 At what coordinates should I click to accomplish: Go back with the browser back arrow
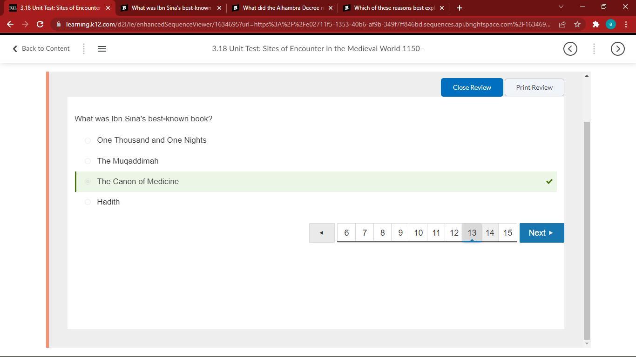pos(10,24)
